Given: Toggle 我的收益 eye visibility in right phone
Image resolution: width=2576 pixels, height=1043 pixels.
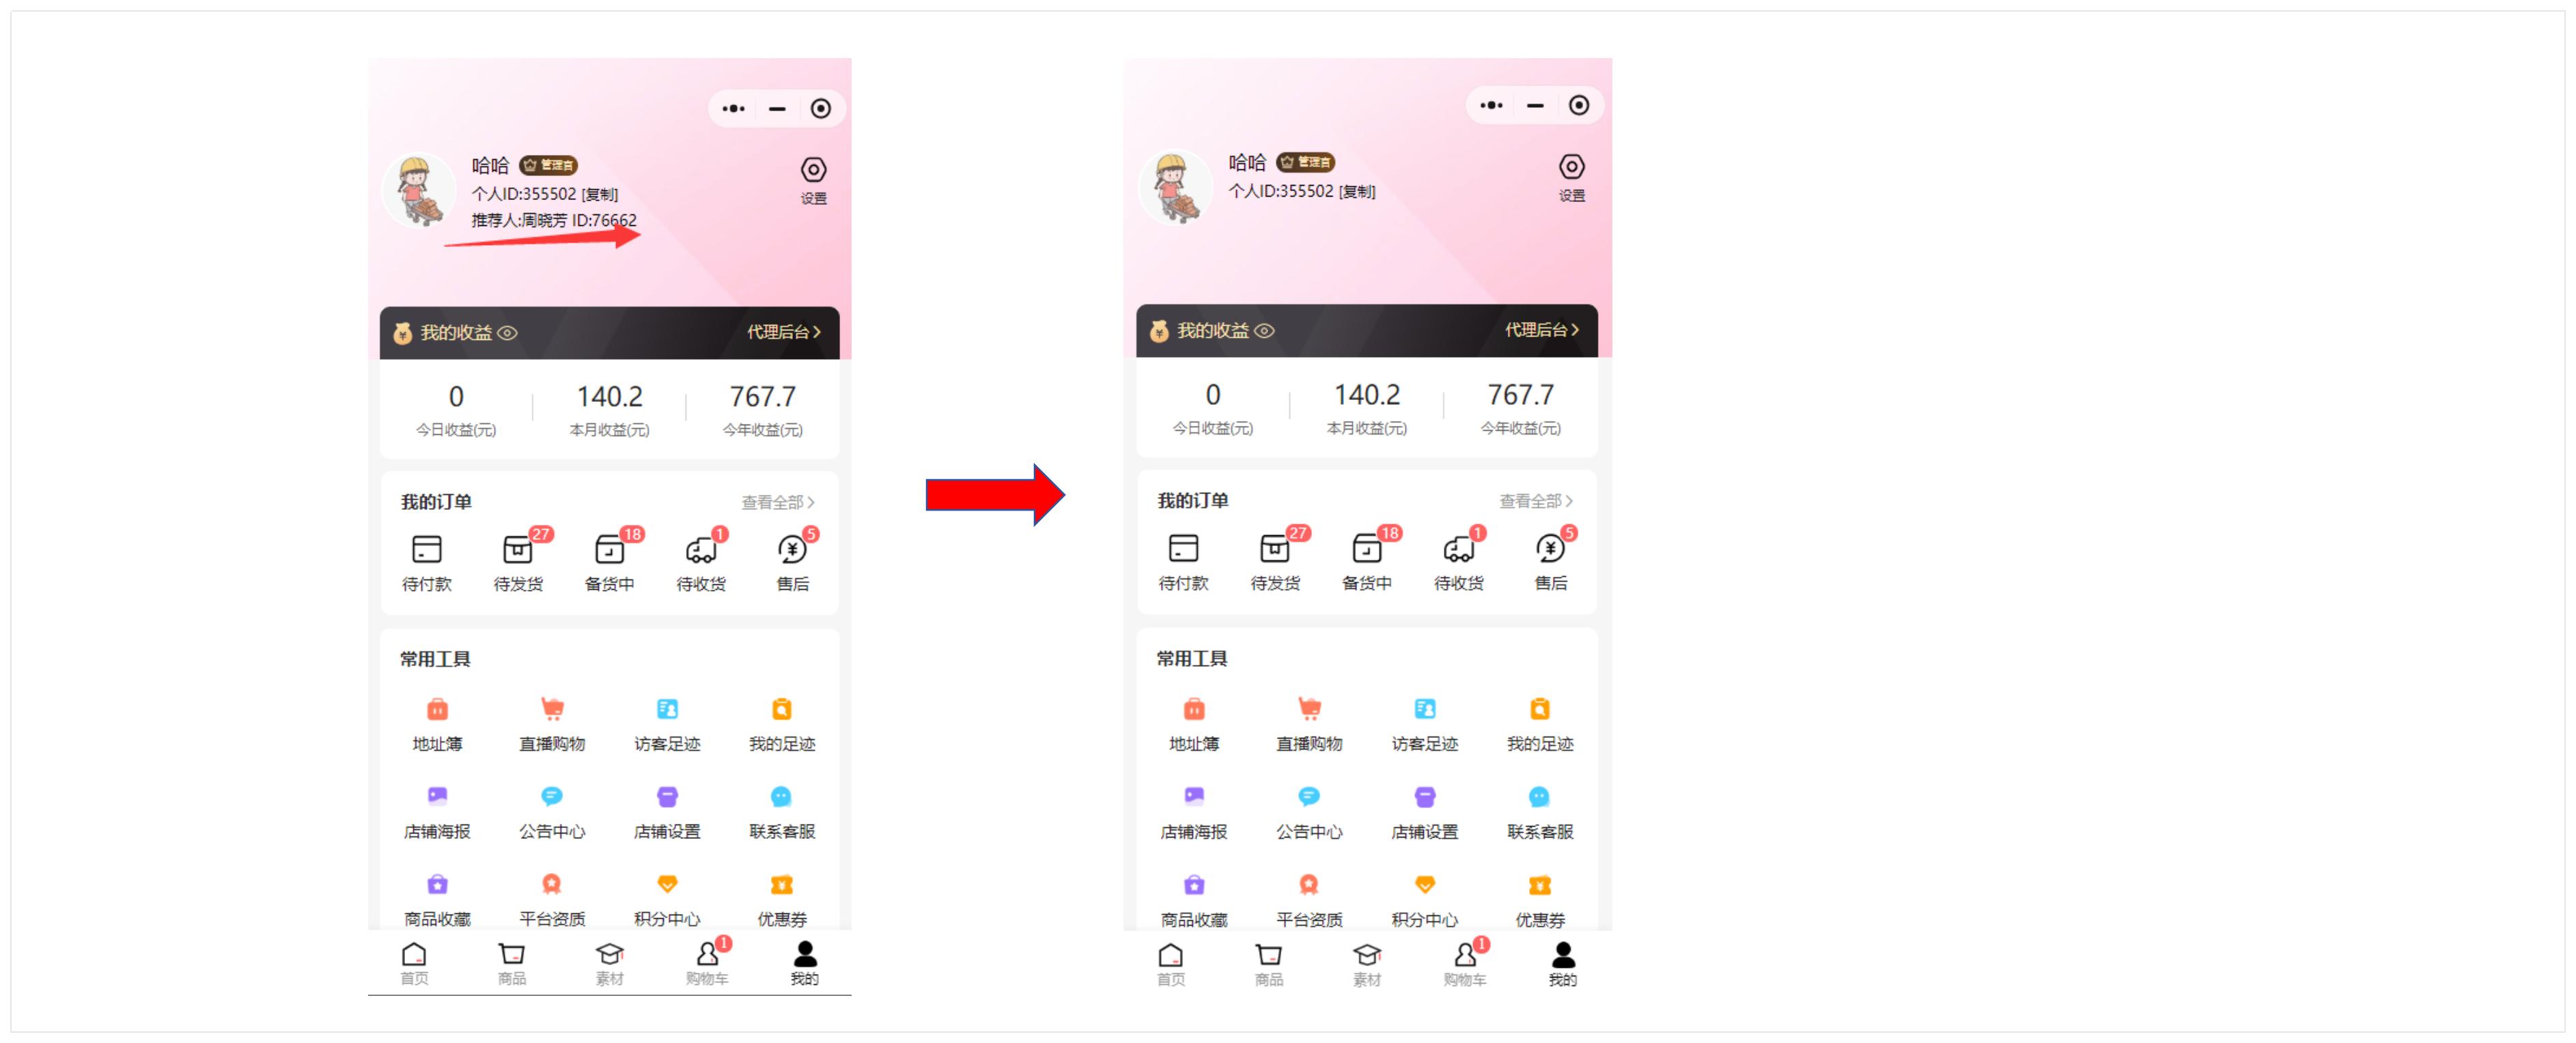Looking at the screenshot, I should click(1264, 330).
